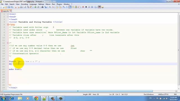Zoom out using the toolbar icon
Image resolution: width=180 pixels, height=101 pixels.
click(53, 7)
